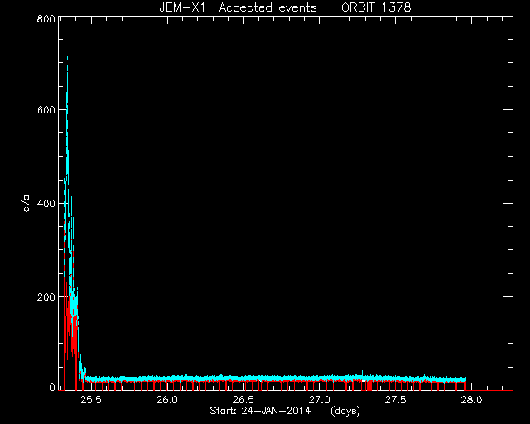This screenshot has height=424, width=530.
Task: Click the 27.0 x-axis tick label
Action: pos(319,400)
